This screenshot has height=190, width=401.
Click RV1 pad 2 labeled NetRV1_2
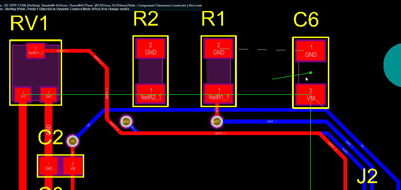[35, 50]
